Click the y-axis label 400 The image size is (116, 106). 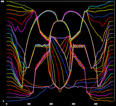[2, 2]
